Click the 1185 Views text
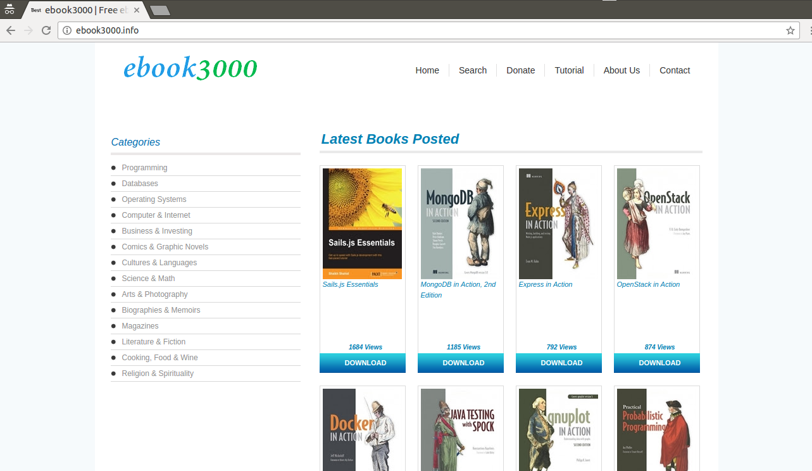 463,347
